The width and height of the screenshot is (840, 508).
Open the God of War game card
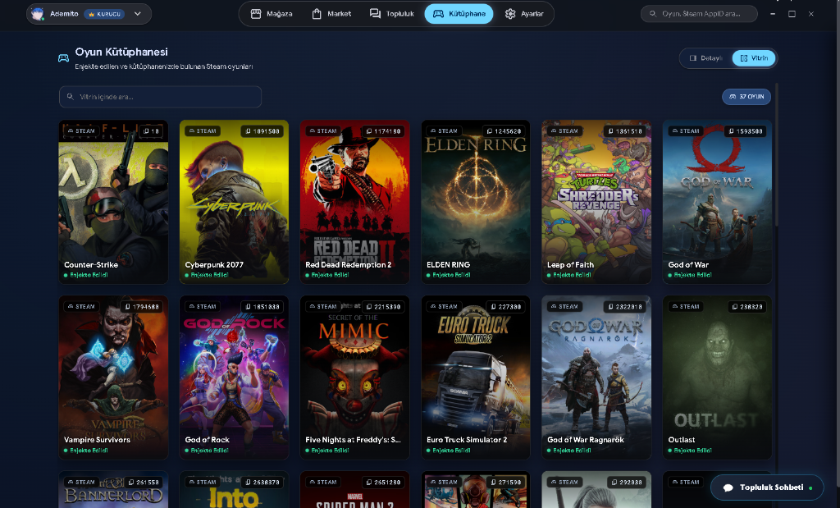tap(717, 202)
